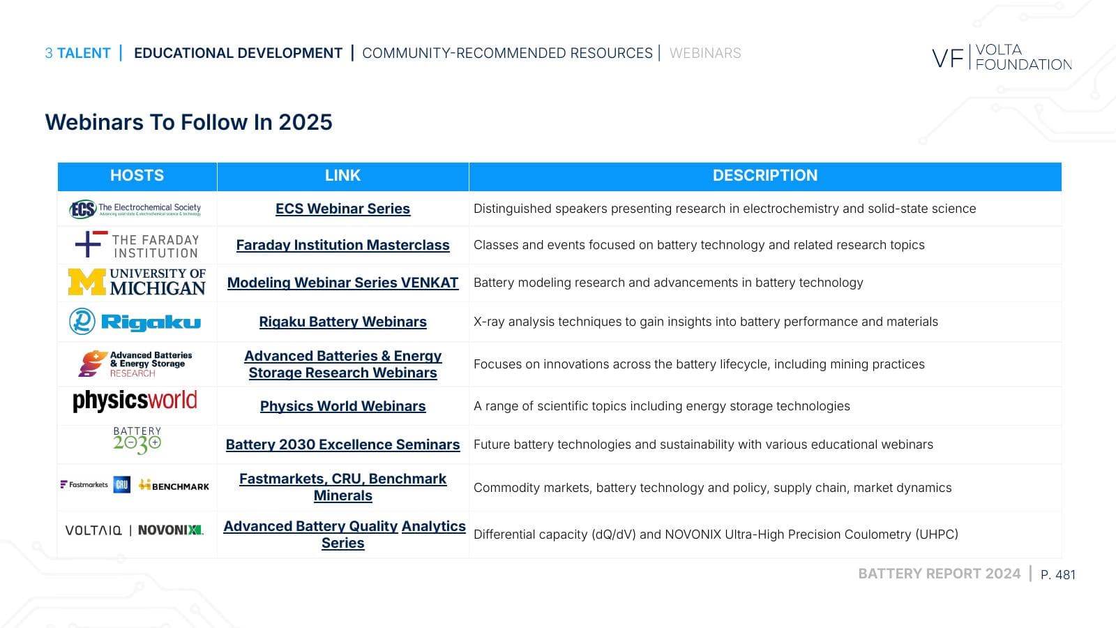Click the description mentioning mining practices
Image resolution: width=1116 pixels, height=628 pixels.
699,364
